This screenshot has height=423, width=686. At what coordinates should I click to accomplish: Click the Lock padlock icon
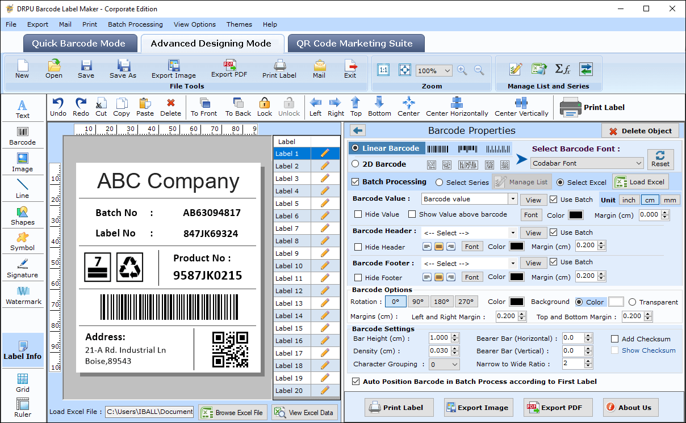pyautogui.click(x=265, y=103)
